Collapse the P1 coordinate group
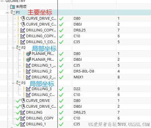Viewport: 151px width, 128px height. click(7, 13)
